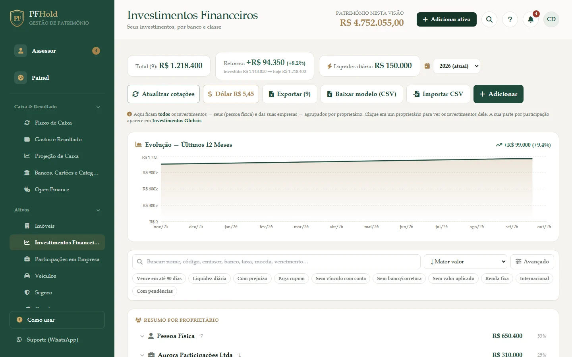This screenshot has height=357, width=572.
Task: Open the Investimentos Globais link
Action: pos(177,121)
